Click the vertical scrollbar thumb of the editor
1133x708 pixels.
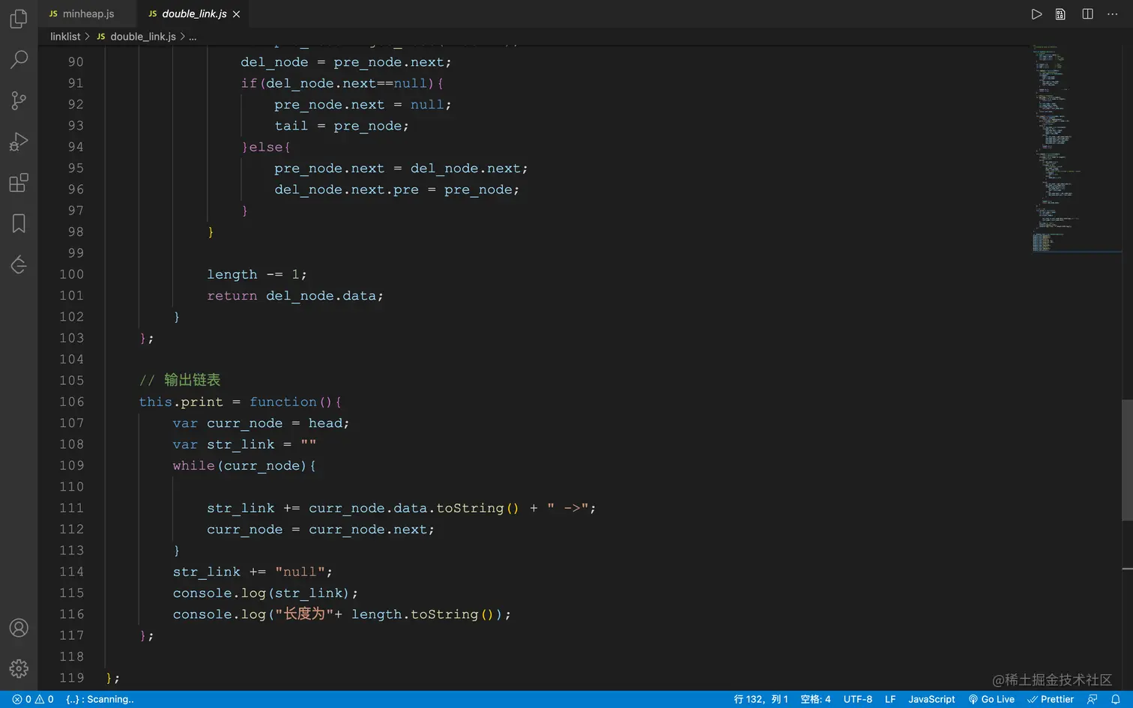pyautogui.click(x=1127, y=460)
